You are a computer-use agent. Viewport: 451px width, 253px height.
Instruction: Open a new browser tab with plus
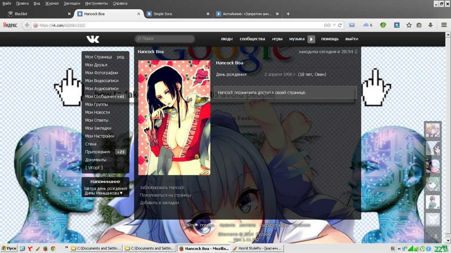tap(288, 14)
